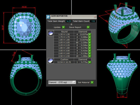Collapse the panel using the round divider handle
The image size is (140, 105).
(x=71, y=24)
